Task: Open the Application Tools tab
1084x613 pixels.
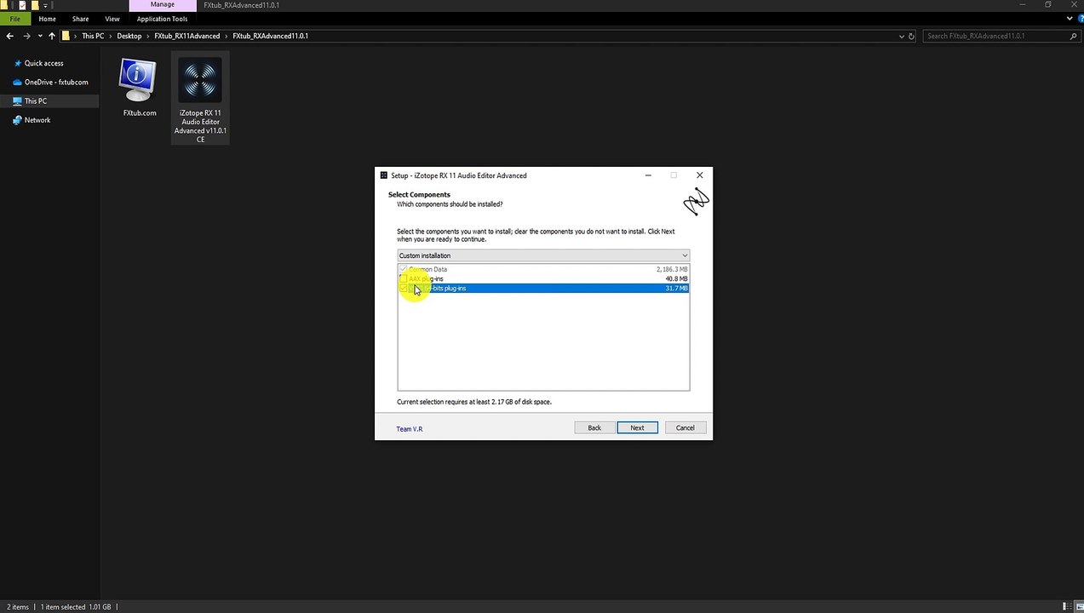Action: coord(162,19)
